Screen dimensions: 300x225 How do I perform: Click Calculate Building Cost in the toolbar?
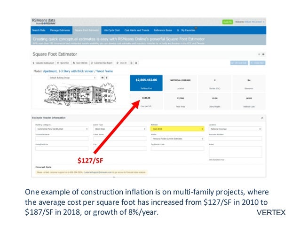coord(43,63)
